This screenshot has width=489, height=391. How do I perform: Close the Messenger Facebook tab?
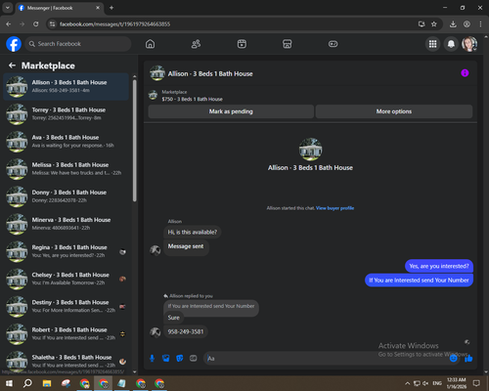pyautogui.click(x=98, y=8)
